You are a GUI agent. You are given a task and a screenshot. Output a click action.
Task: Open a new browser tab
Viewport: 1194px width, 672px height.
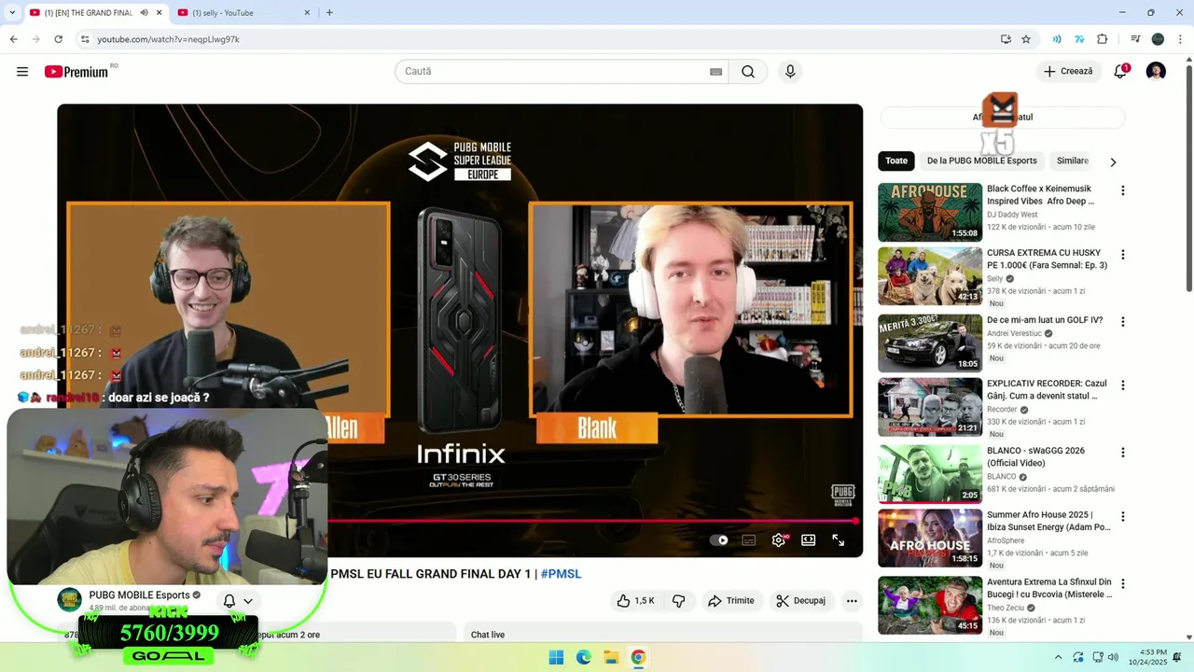coord(329,13)
